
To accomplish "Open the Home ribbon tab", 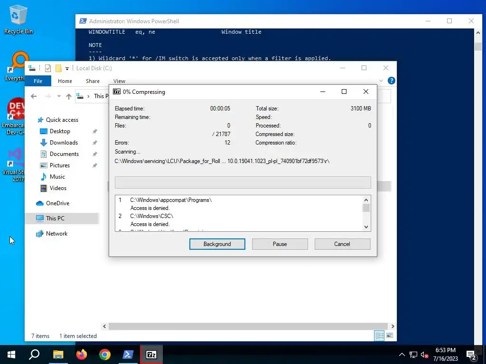I will tap(65, 81).
